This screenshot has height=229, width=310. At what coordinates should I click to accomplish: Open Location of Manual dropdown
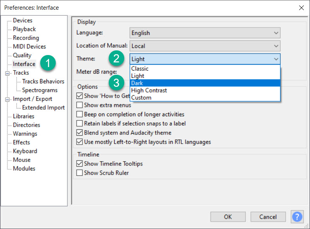coord(205,46)
